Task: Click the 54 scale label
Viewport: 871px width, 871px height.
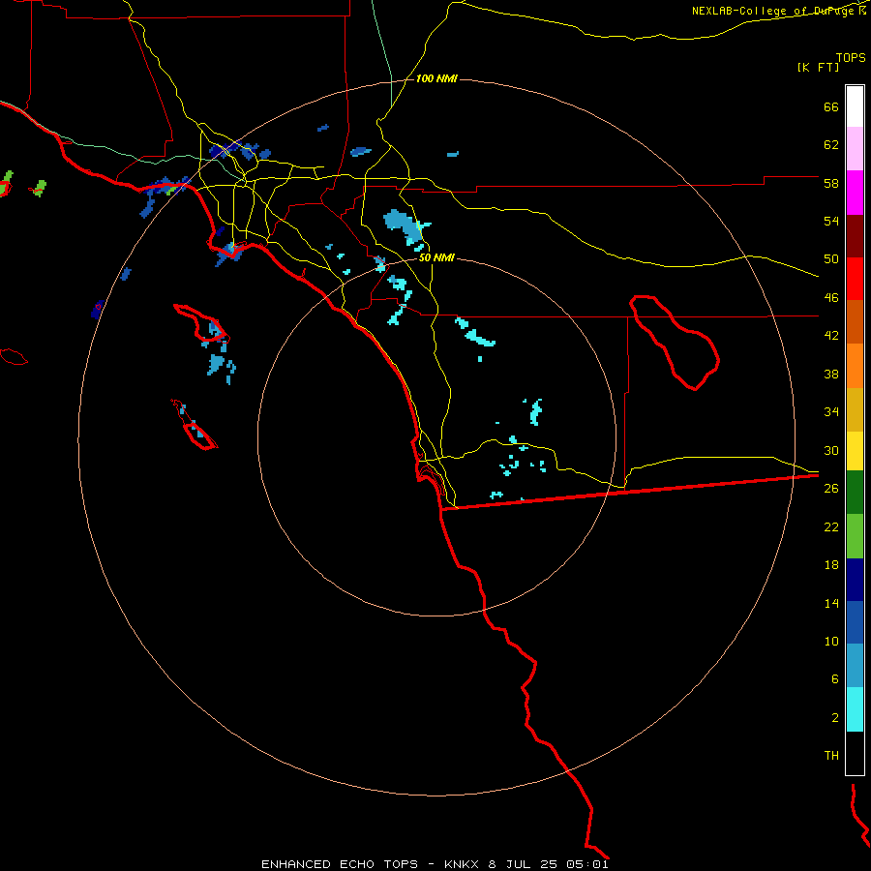Action: coord(831,221)
